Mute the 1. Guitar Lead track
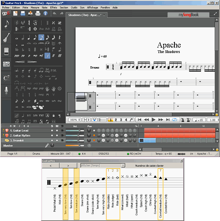 click(x=57, y=130)
